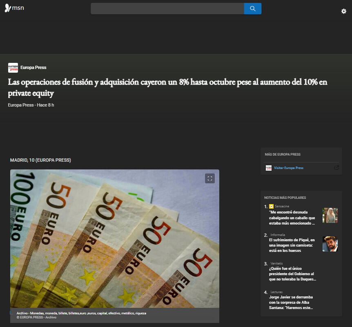352x327 pixels.
Task: Click external link icon beside Visitar Europa Press
Action: pyautogui.click(x=336, y=168)
